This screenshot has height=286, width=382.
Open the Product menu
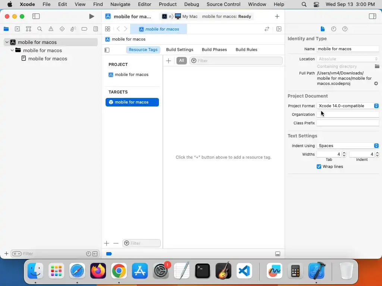point(167,4)
